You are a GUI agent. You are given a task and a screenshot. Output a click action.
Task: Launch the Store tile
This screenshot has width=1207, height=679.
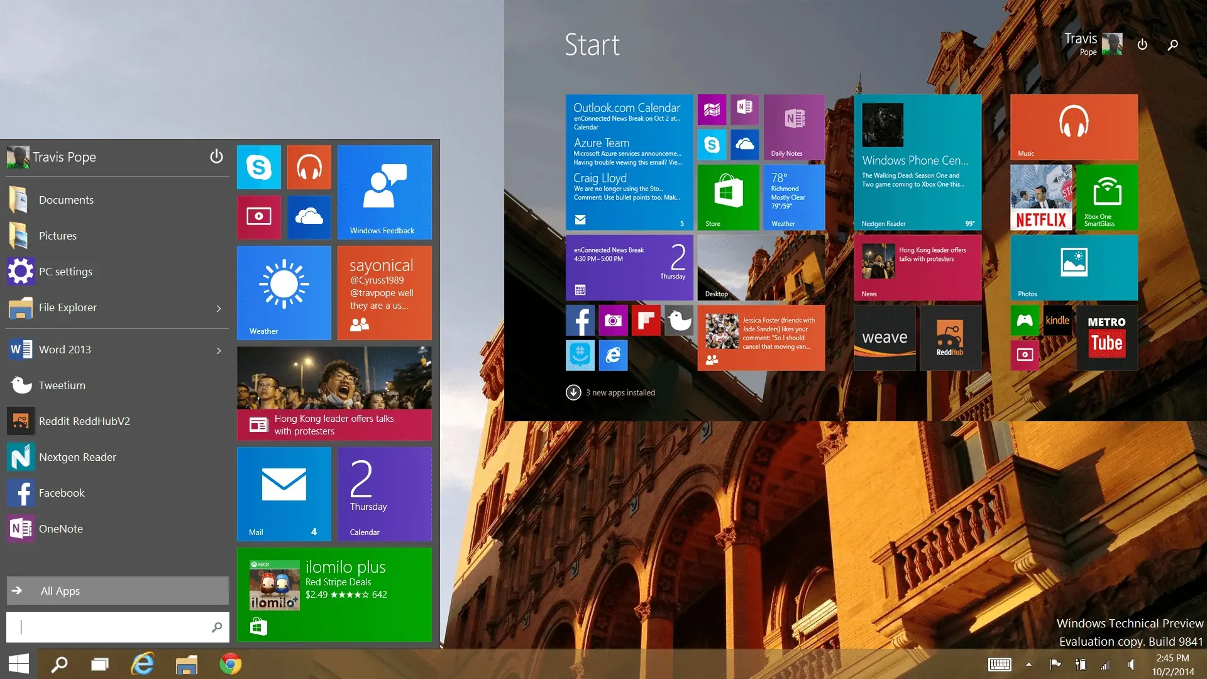pyautogui.click(x=728, y=197)
